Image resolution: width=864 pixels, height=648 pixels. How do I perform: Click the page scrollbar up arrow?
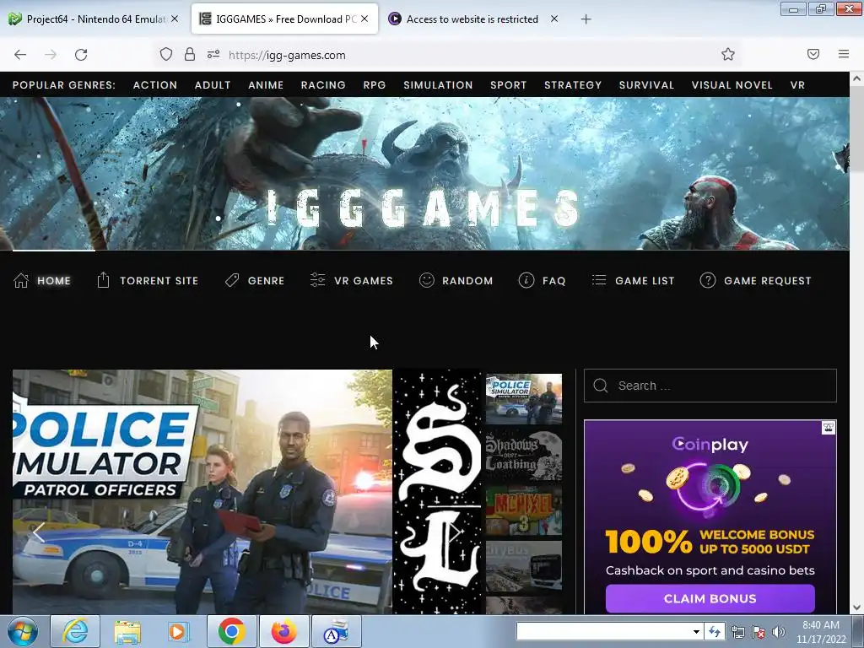click(x=857, y=78)
